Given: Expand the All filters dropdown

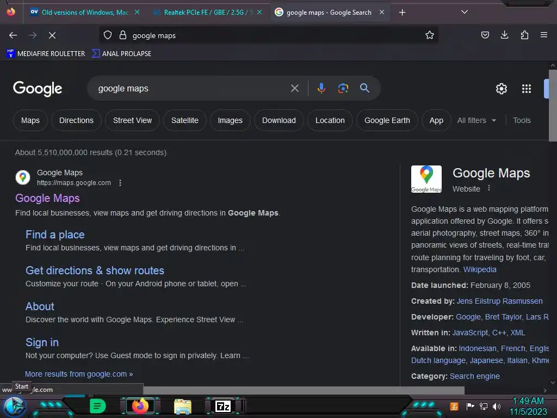Looking at the screenshot, I should coord(476,120).
